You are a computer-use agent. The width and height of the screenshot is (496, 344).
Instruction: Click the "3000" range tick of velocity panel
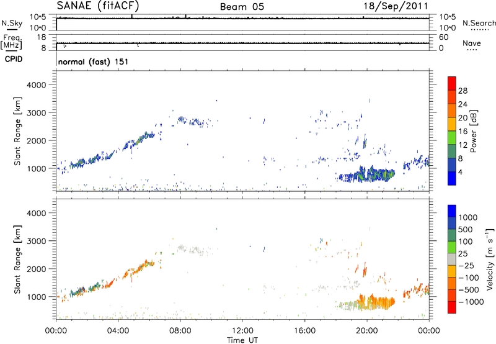[36, 241]
